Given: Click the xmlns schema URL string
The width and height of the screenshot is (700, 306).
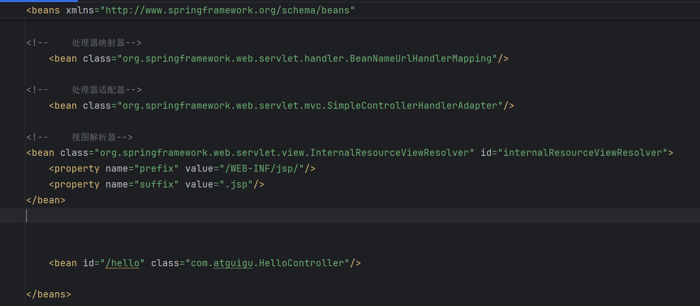Looking at the screenshot, I should click(x=230, y=10).
